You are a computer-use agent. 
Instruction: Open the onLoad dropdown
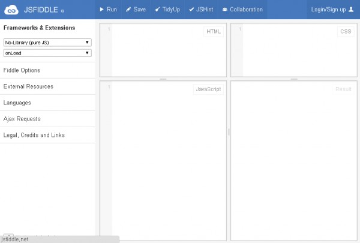(x=47, y=53)
